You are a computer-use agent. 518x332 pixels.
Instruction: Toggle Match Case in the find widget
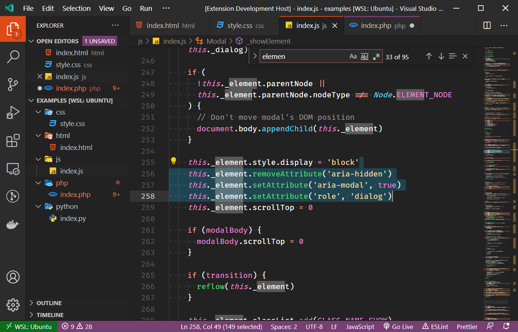(353, 56)
